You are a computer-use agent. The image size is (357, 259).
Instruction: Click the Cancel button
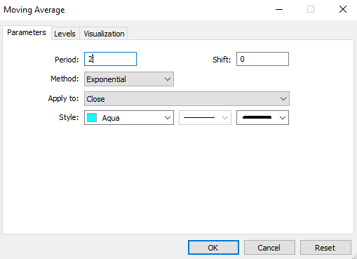pos(269,248)
